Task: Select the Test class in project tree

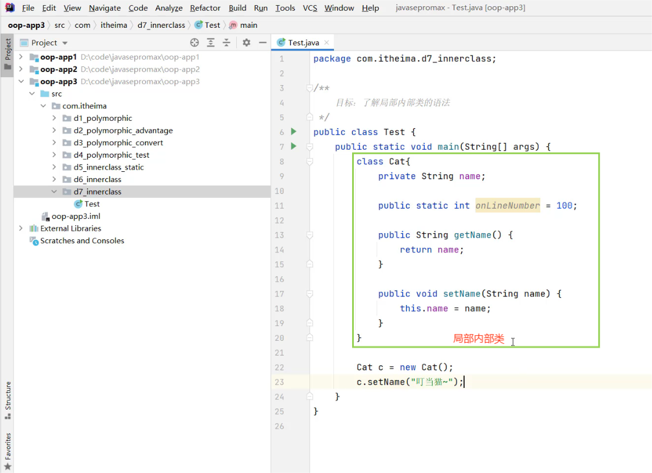Action: coord(91,204)
